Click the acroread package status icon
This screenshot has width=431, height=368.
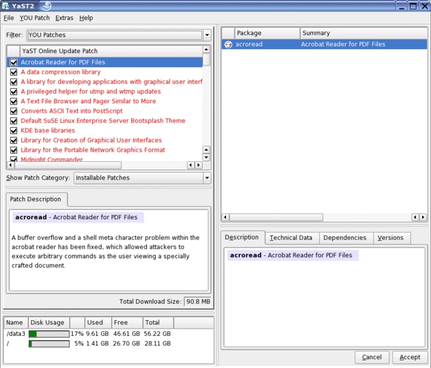(228, 45)
